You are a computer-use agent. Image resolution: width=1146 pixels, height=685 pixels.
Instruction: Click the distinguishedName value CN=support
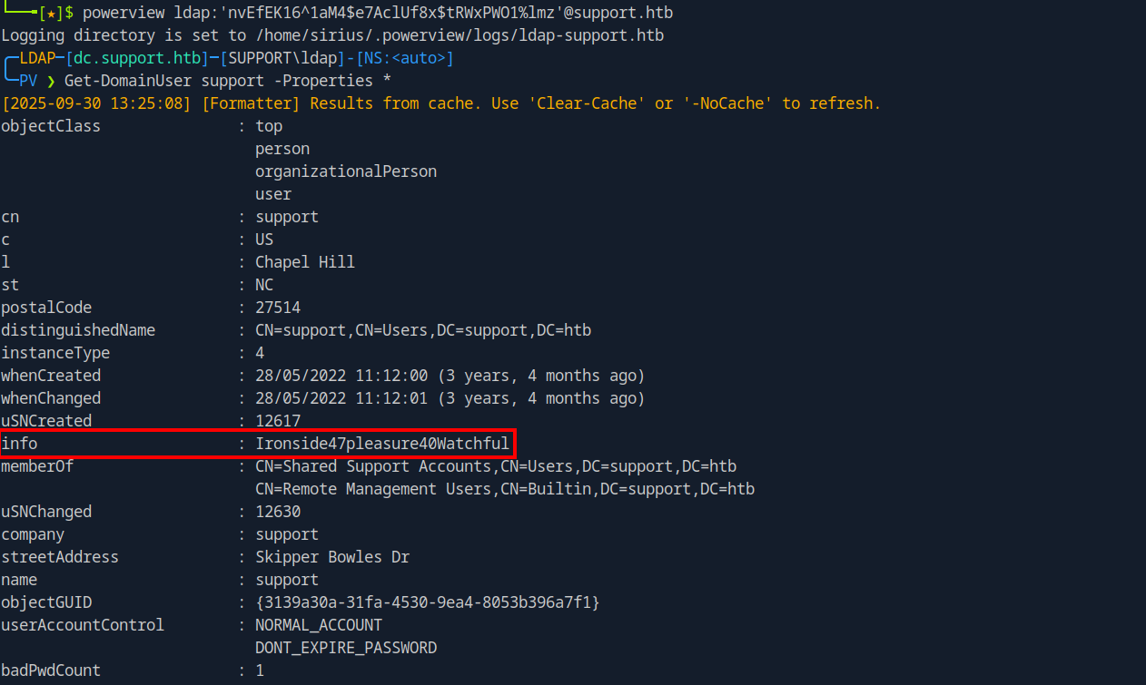click(x=423, y=330)
